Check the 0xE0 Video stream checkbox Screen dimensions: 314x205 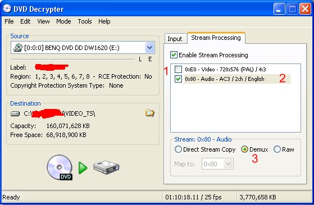[178, 69]
